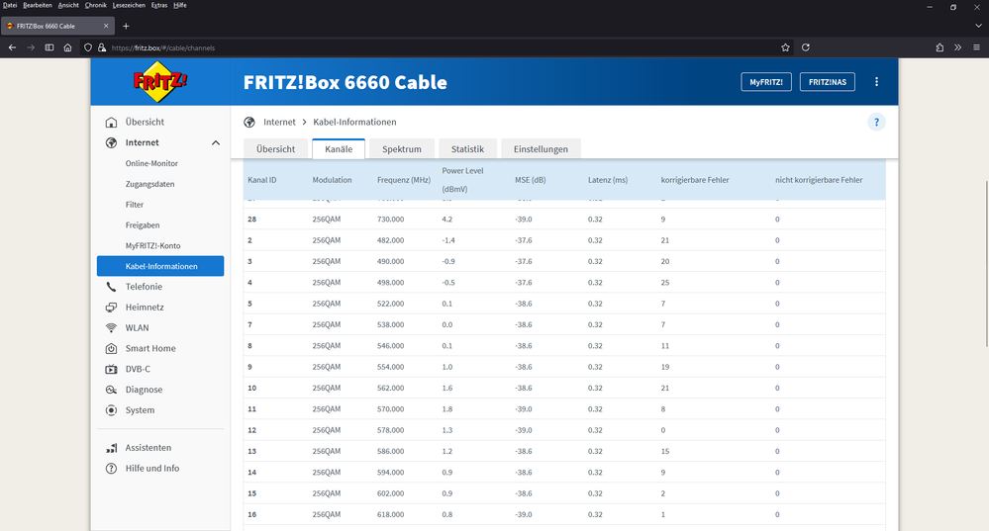Open Freigaben in sidebar

(x=143, y=225)
